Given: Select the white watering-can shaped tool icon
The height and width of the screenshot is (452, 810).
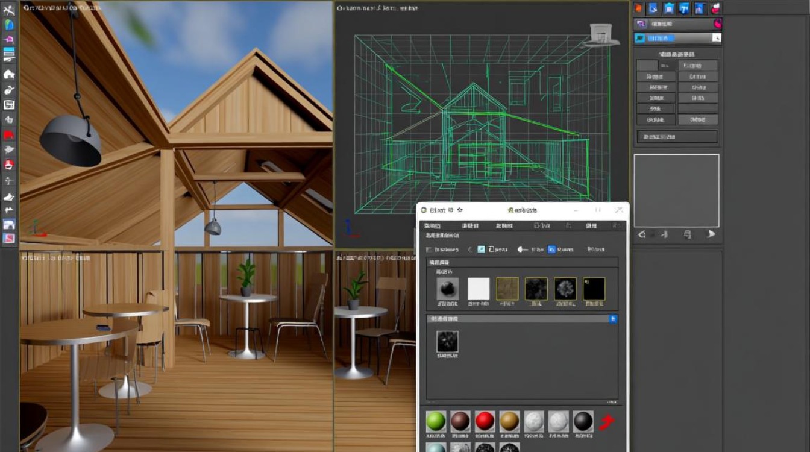Looking at the screenshot, I should click(9, 90).
